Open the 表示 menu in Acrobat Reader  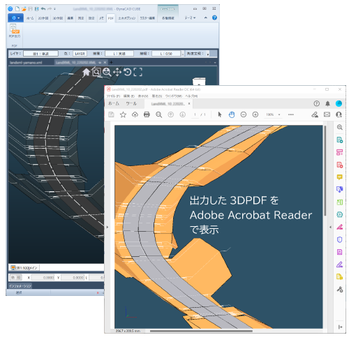[x=143, y=96]
